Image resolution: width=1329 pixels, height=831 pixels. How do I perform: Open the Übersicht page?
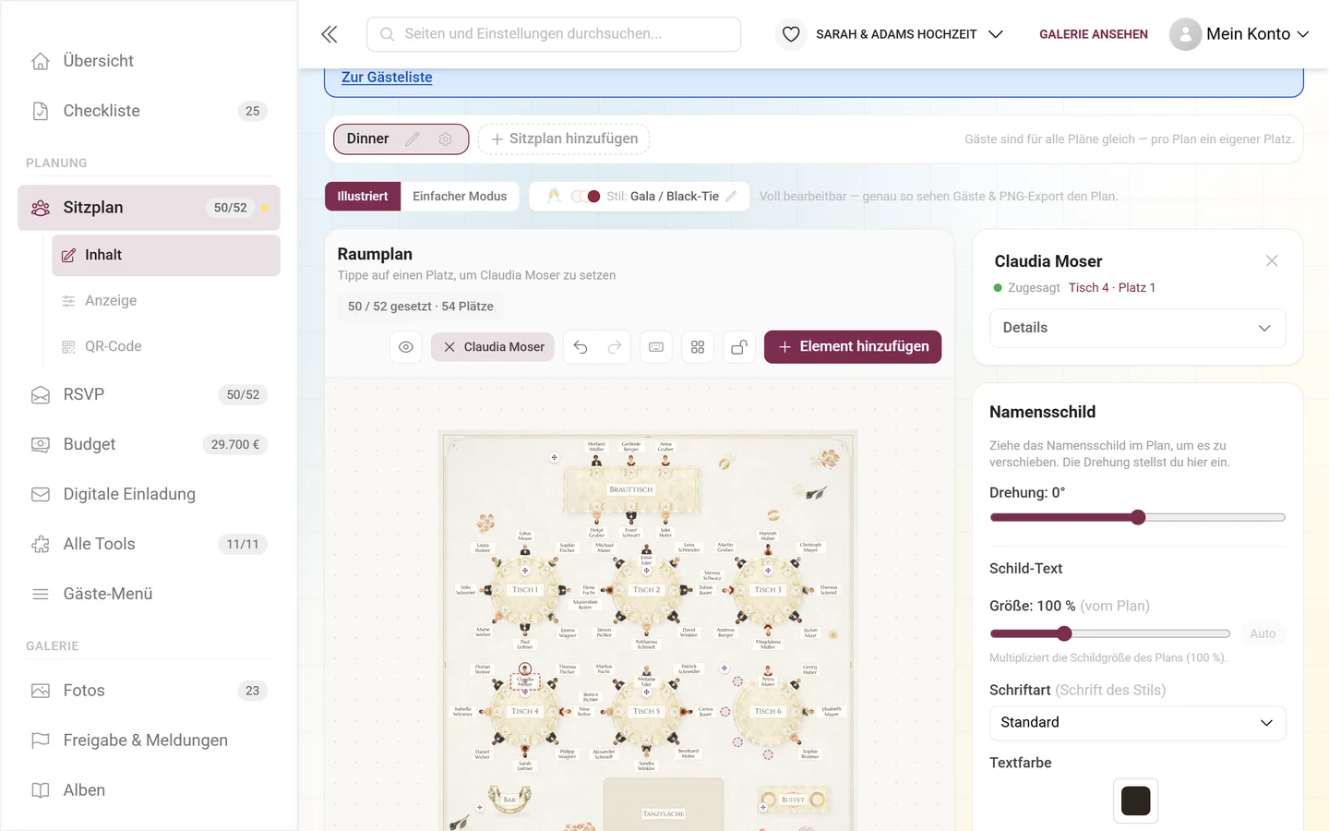tap(148, 61)
